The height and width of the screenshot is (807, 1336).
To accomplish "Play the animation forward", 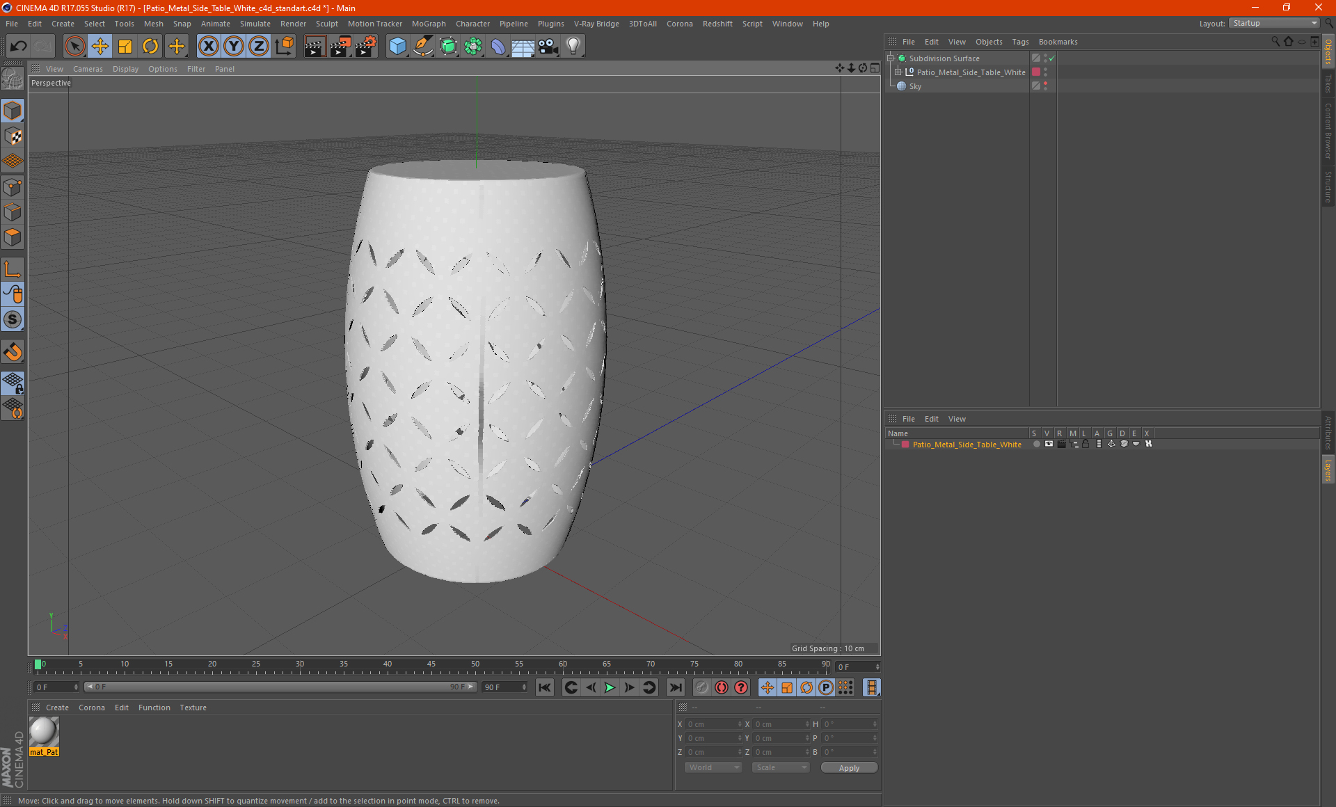I will coord(610,687).
